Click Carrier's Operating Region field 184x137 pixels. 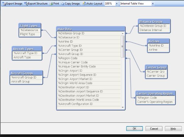point(155,102)
